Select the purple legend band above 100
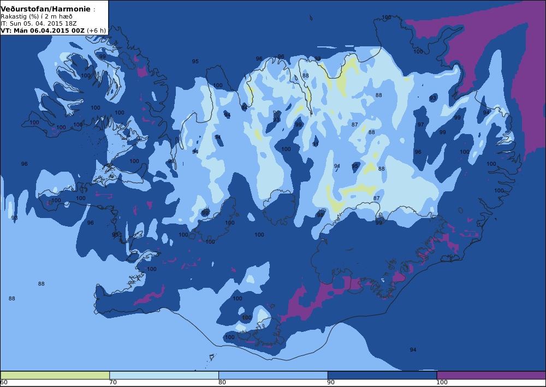Image resolution: width=546 pixels, height=387 pixels. [x=491, y=375]
